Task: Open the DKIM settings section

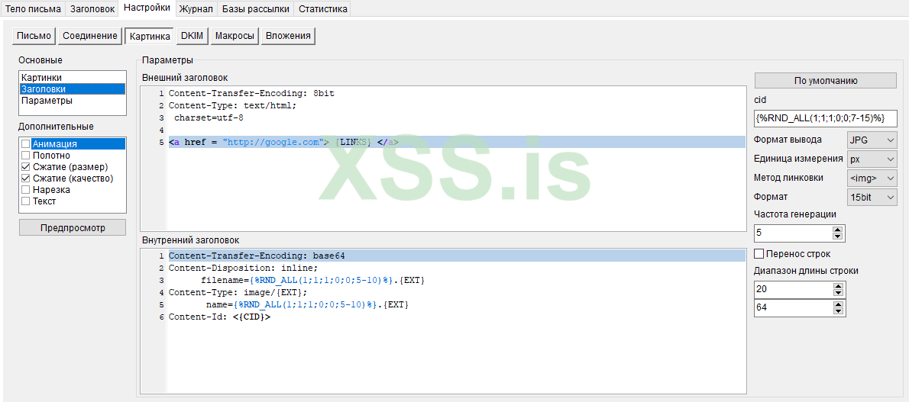Action: tap(192, 36)
